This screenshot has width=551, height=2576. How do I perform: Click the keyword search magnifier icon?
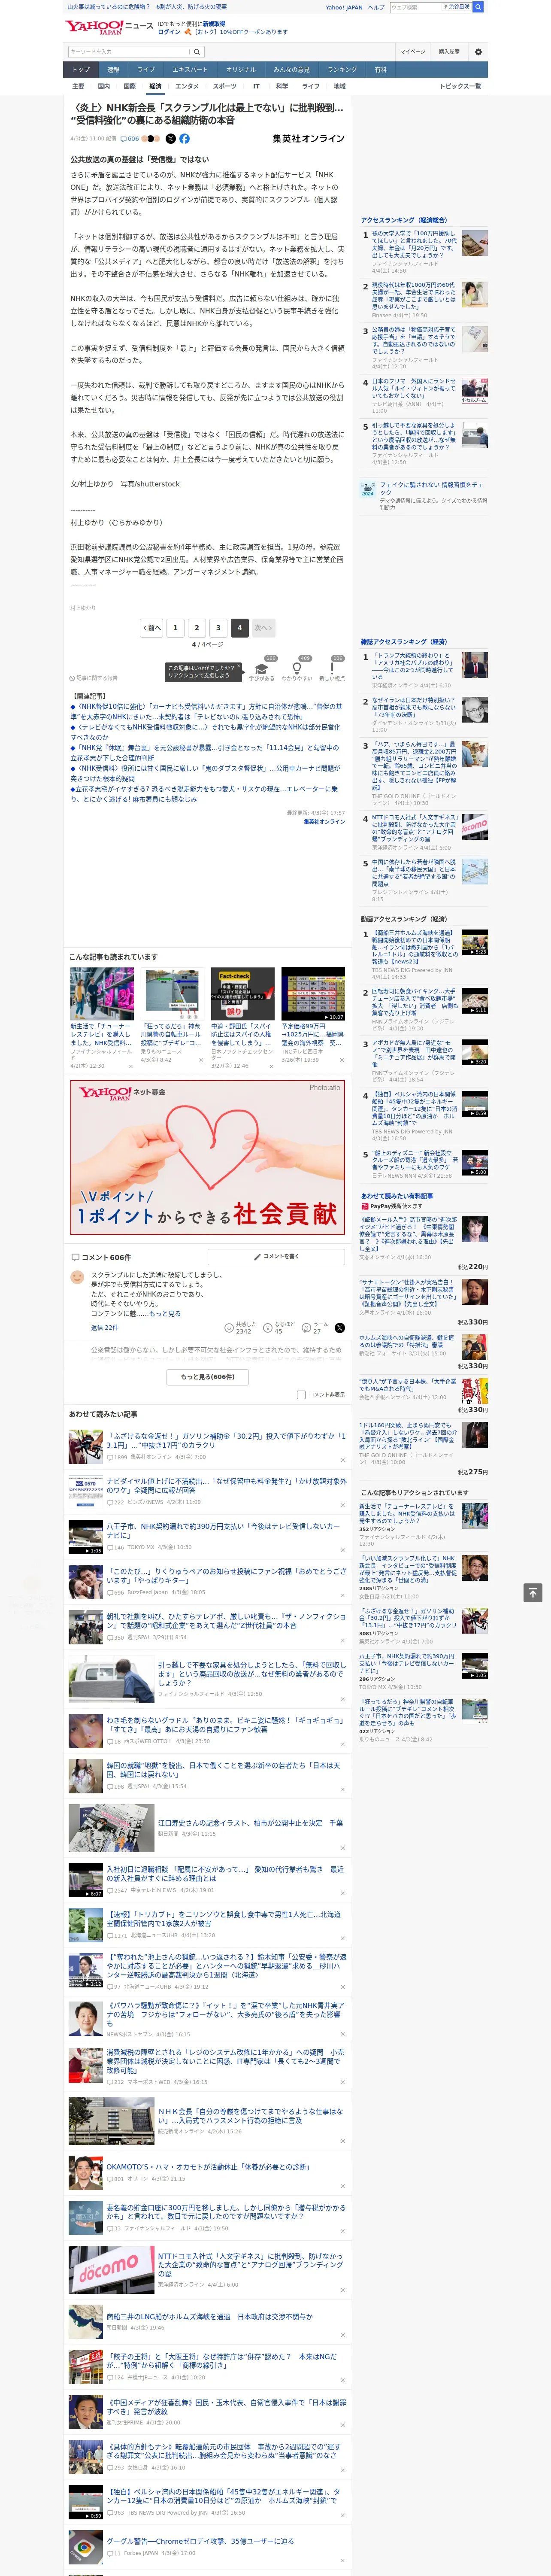(197, 52)
